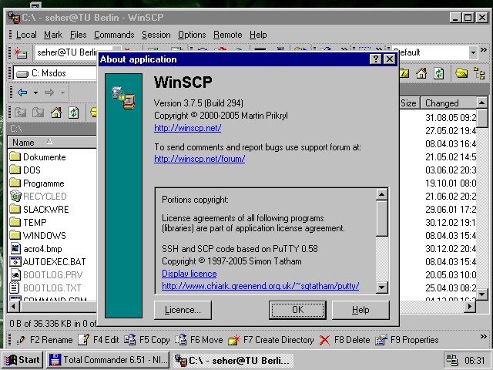Open the winscp.net/forum/ link
Screen dimensions: 493x370
pyautogui.click(x=200, y=159)
